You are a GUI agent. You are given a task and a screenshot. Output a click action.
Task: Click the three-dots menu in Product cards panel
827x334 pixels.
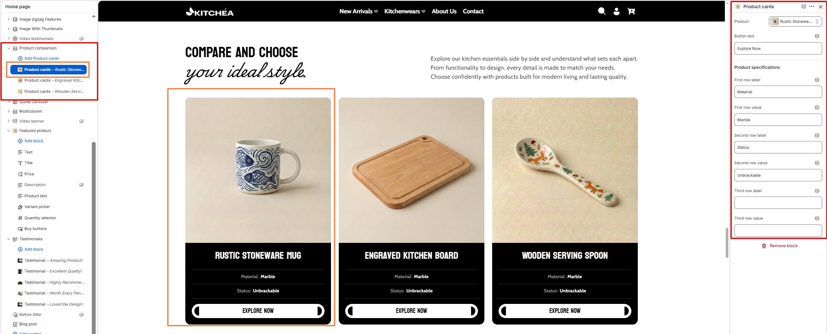click(x=811, y=6)
